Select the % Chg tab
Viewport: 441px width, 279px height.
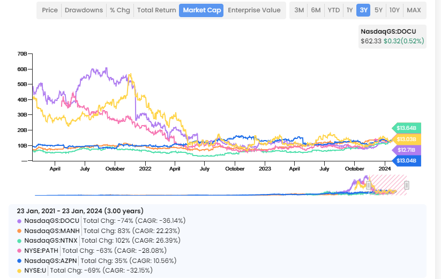click(120, 10)
